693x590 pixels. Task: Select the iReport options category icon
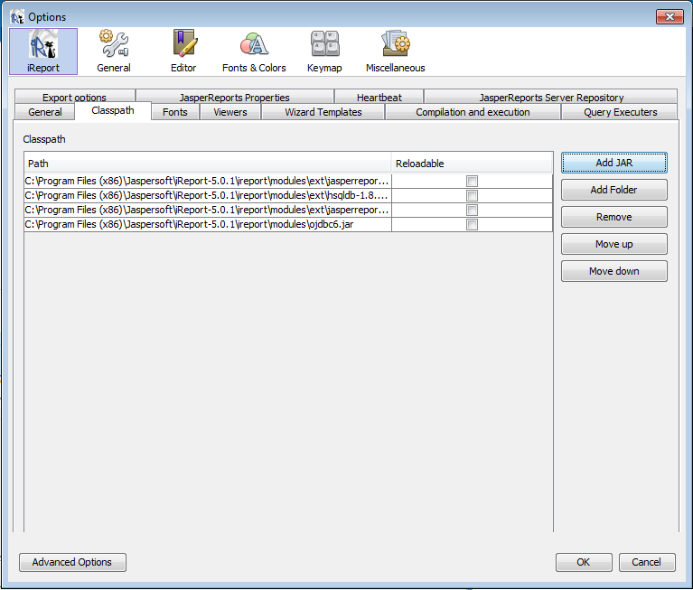[43, 52]
